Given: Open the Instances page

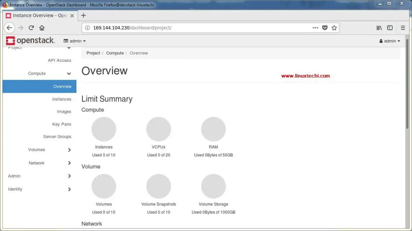Looking at the screenshot, I should [x=62, y=99].
